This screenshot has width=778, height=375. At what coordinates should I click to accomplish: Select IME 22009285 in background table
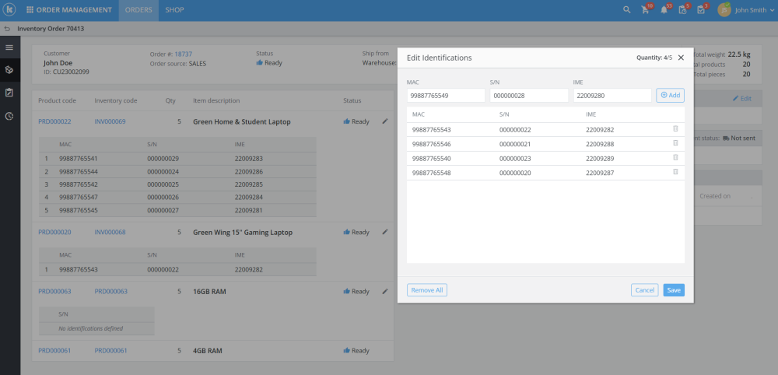[249, 184]
